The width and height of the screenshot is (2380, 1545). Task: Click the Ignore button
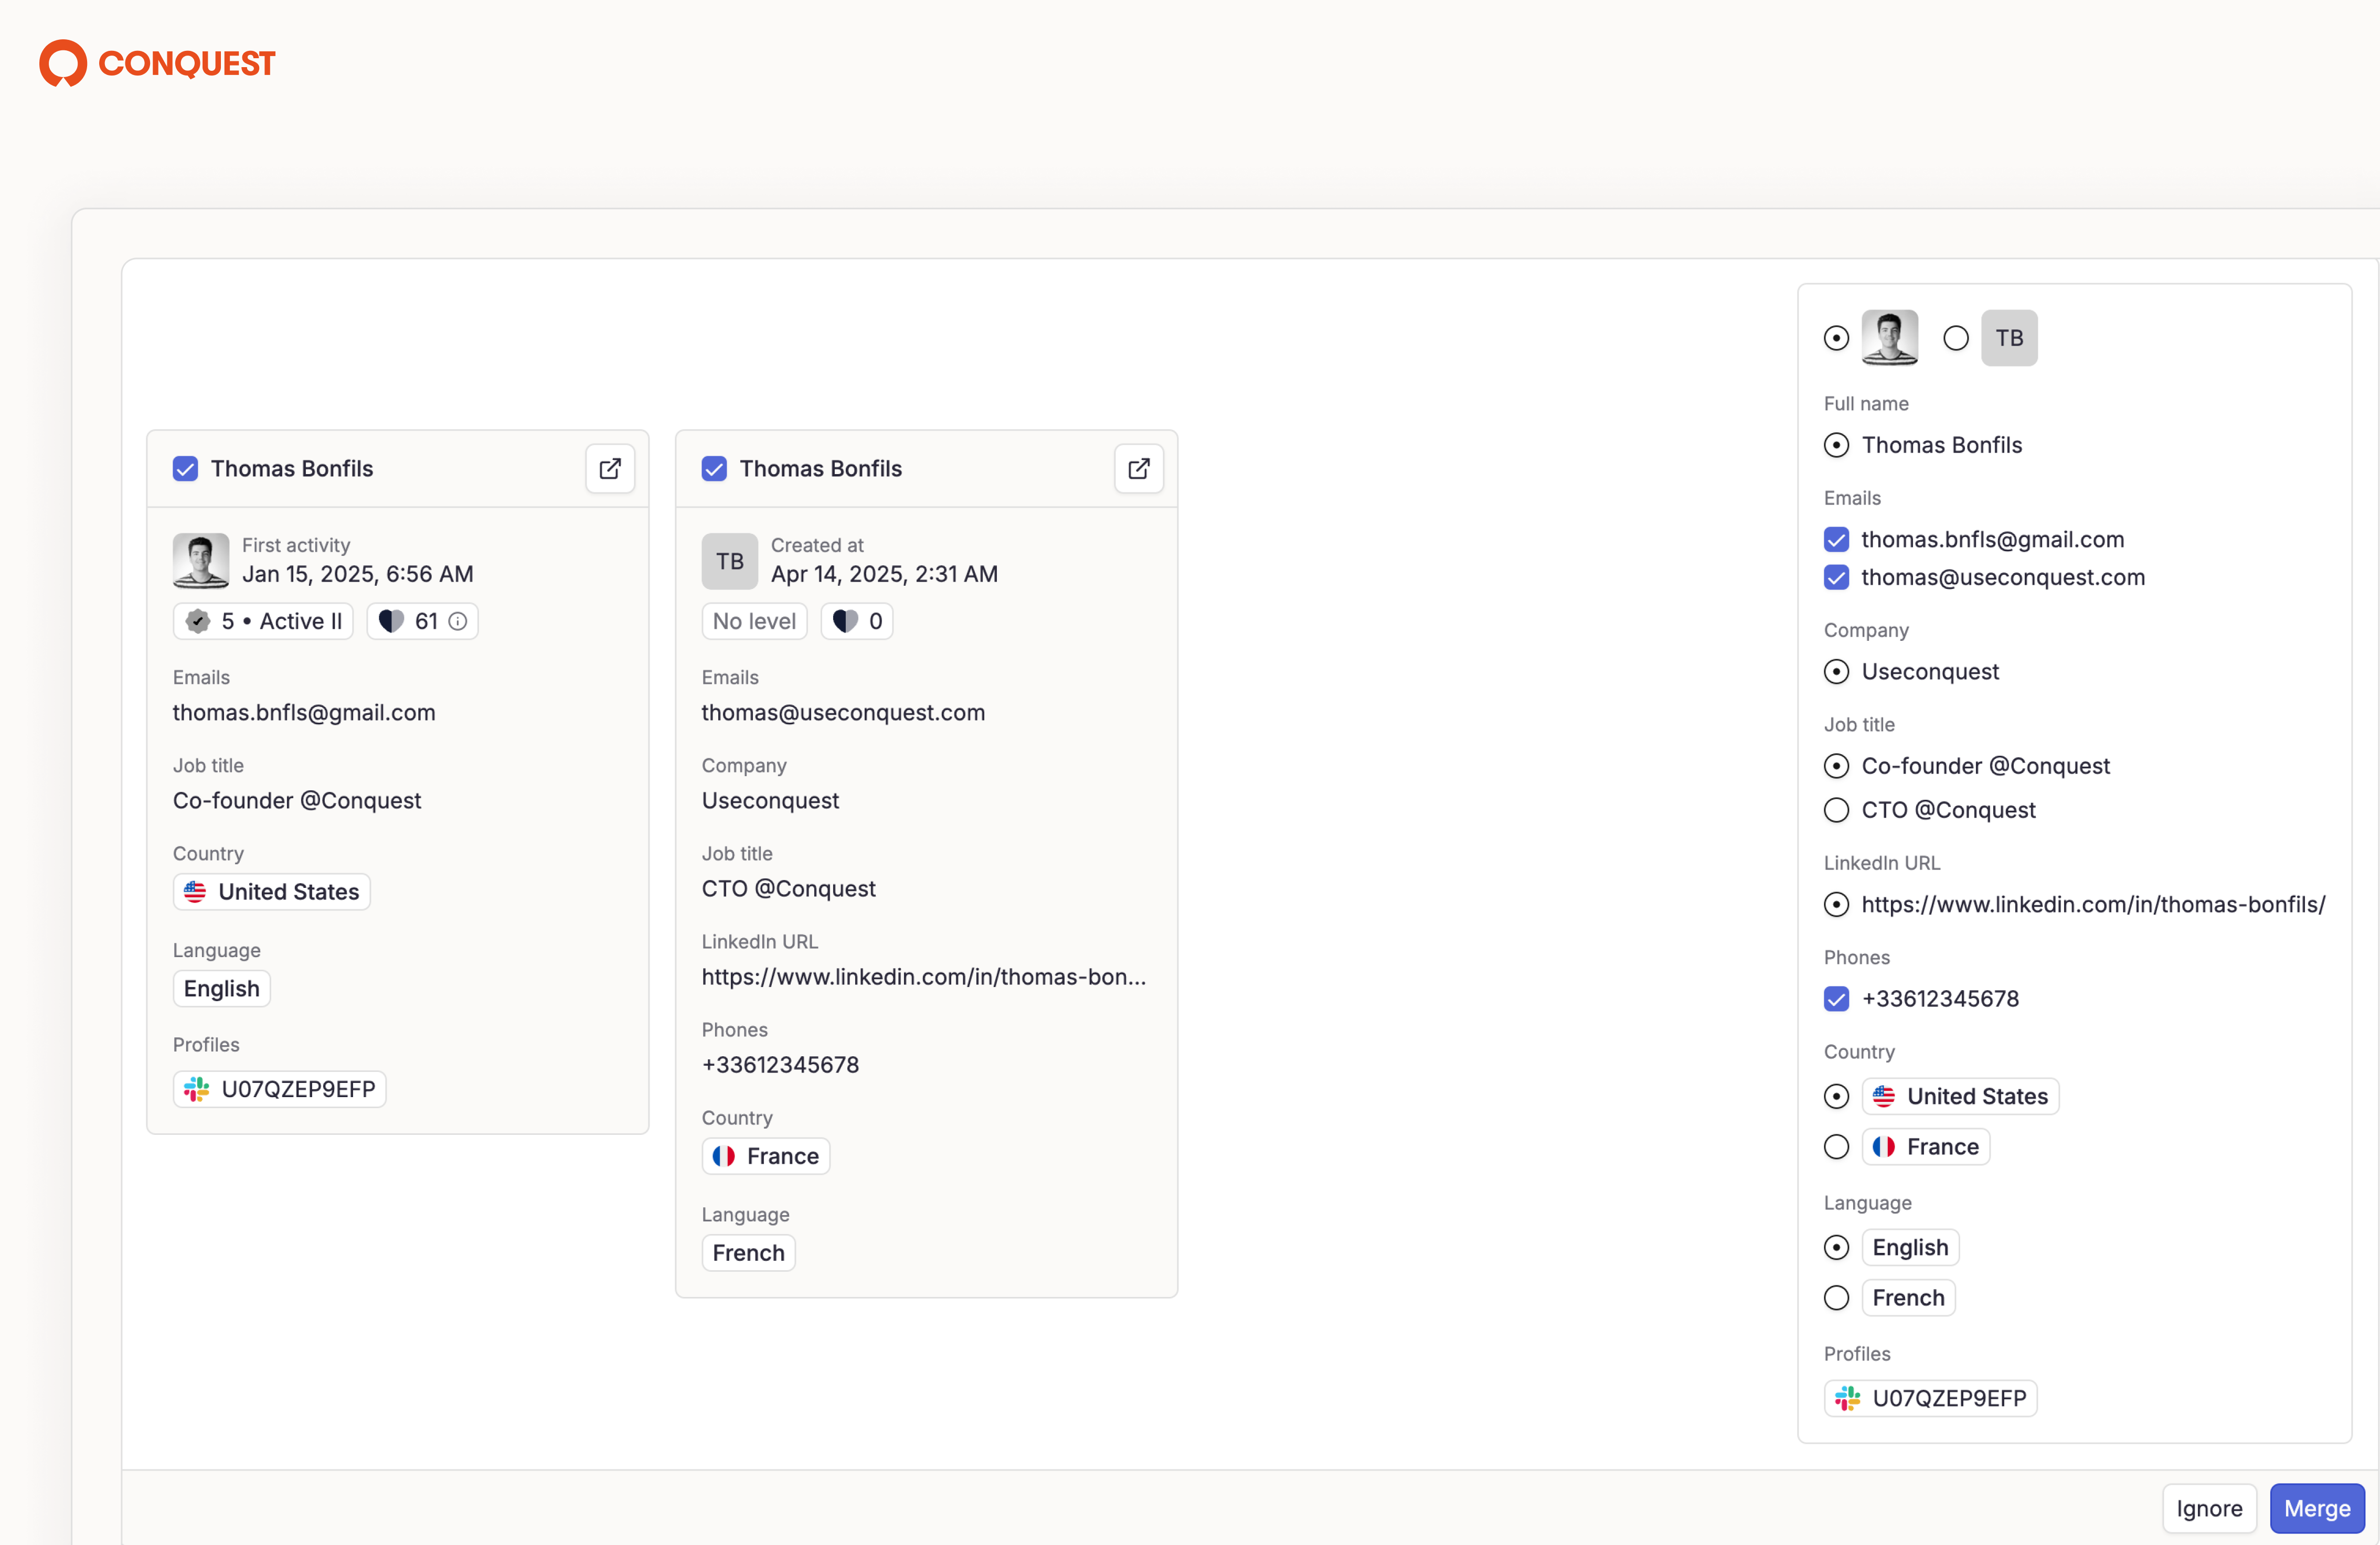(x=2209, y=1509)
